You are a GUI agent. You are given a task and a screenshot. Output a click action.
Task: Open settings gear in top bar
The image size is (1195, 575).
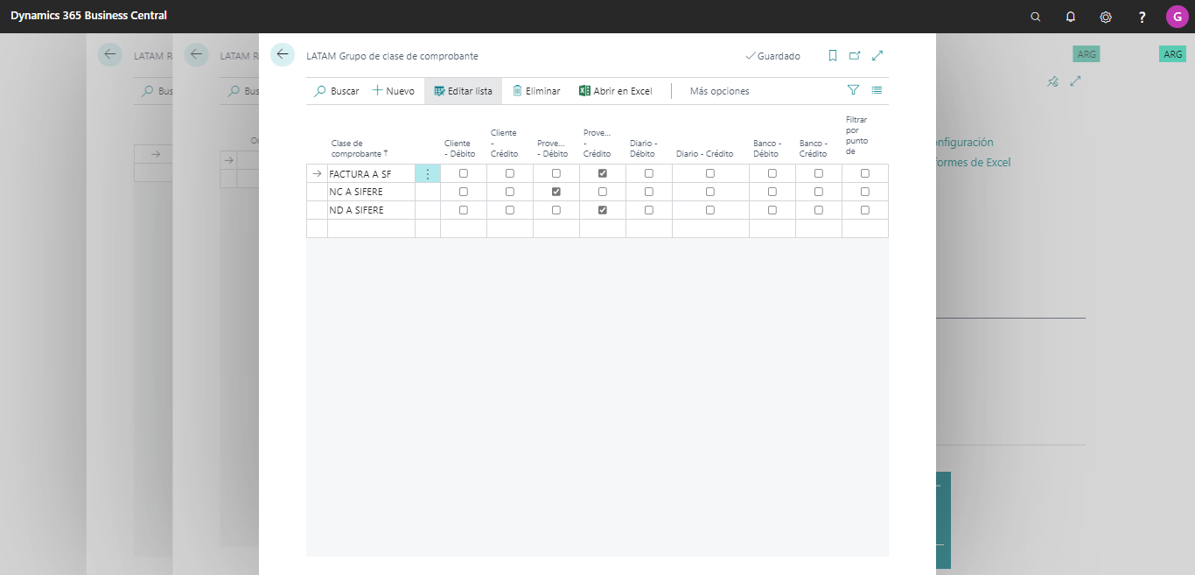coord(1106,17)
